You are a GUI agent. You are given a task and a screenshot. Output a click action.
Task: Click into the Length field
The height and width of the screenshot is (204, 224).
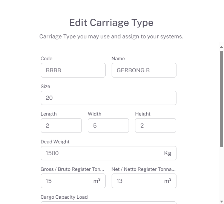pos(61,125)
